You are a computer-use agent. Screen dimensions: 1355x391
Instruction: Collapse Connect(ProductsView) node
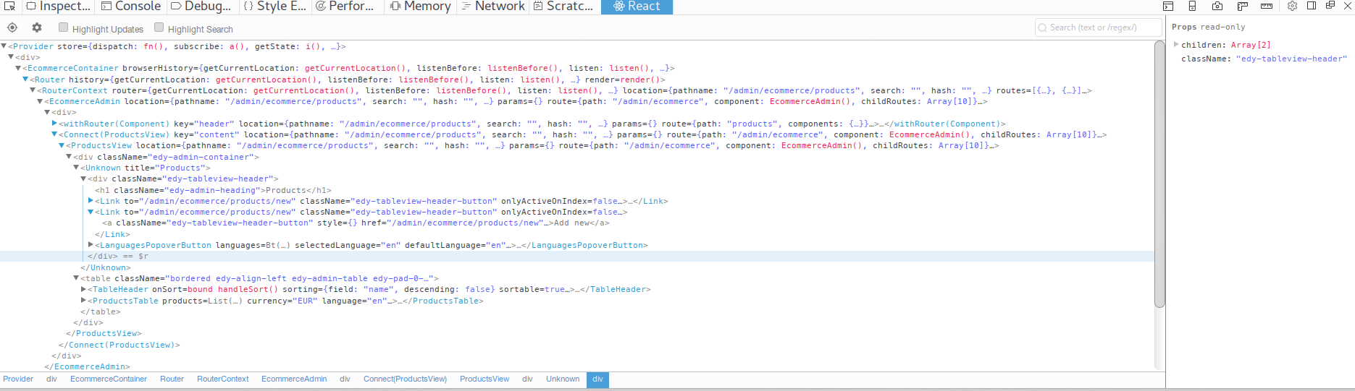coord(54,134)
